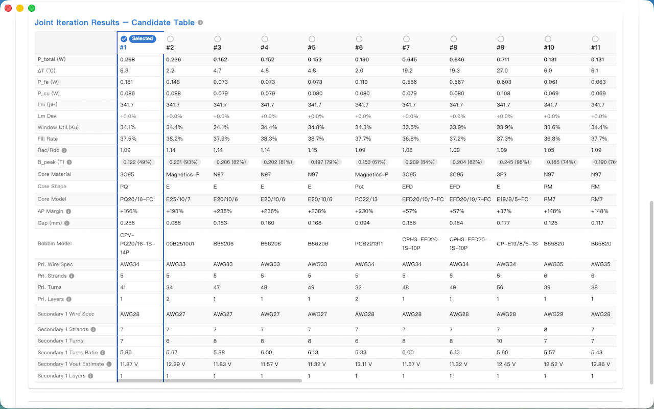This screenshot has width=654, height=409.
Task: Select candidate #8 radio button
Action: [x=453, y=39]
